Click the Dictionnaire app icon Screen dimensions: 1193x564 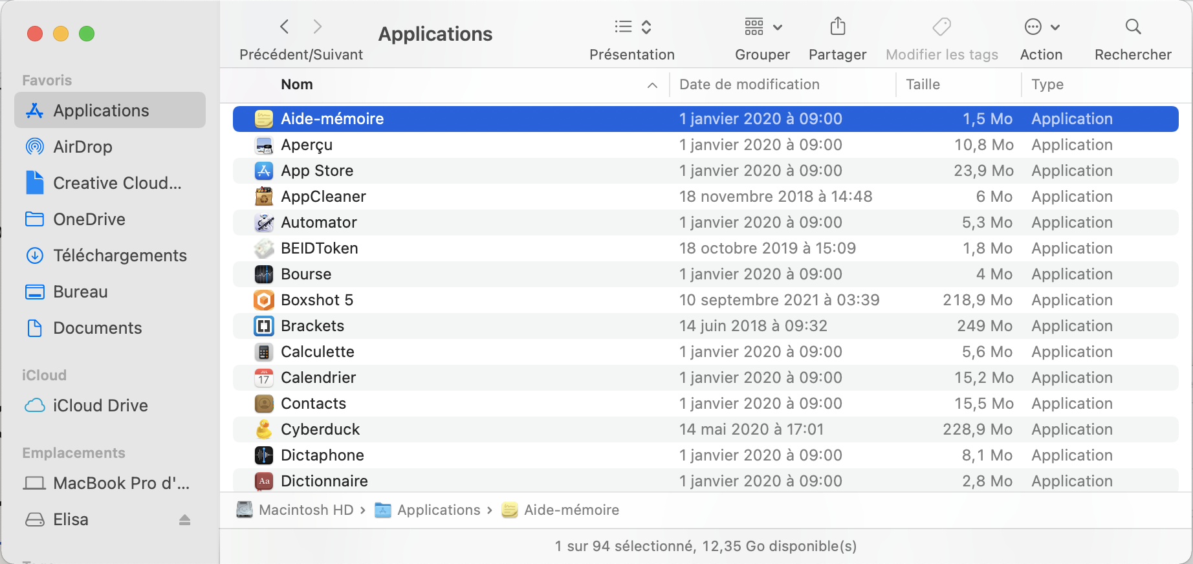(x=264, y=481)
